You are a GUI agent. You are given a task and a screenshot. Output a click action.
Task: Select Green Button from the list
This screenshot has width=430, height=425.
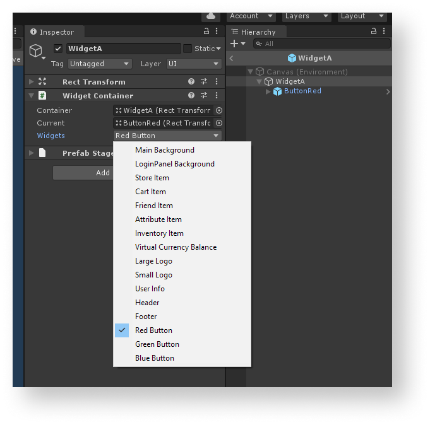tap(157, 344)
